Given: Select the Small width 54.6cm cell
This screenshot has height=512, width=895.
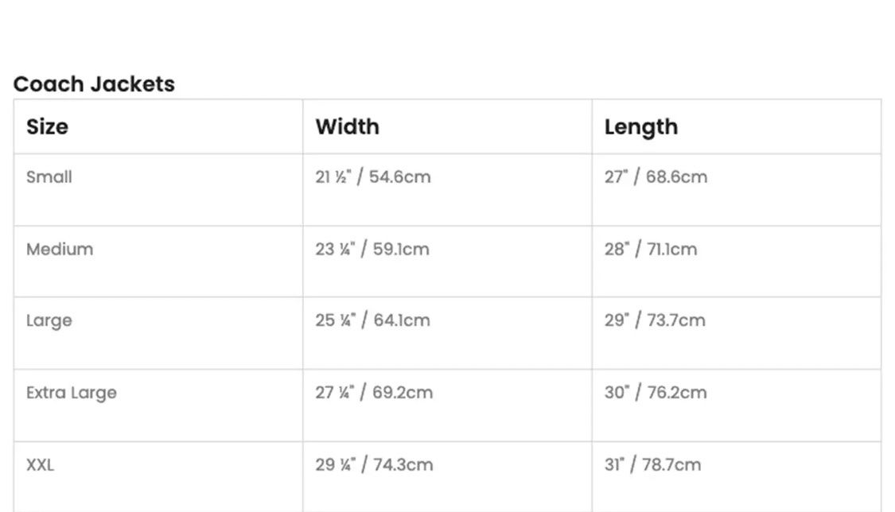Looking at the screenshot, I should 447,189.
